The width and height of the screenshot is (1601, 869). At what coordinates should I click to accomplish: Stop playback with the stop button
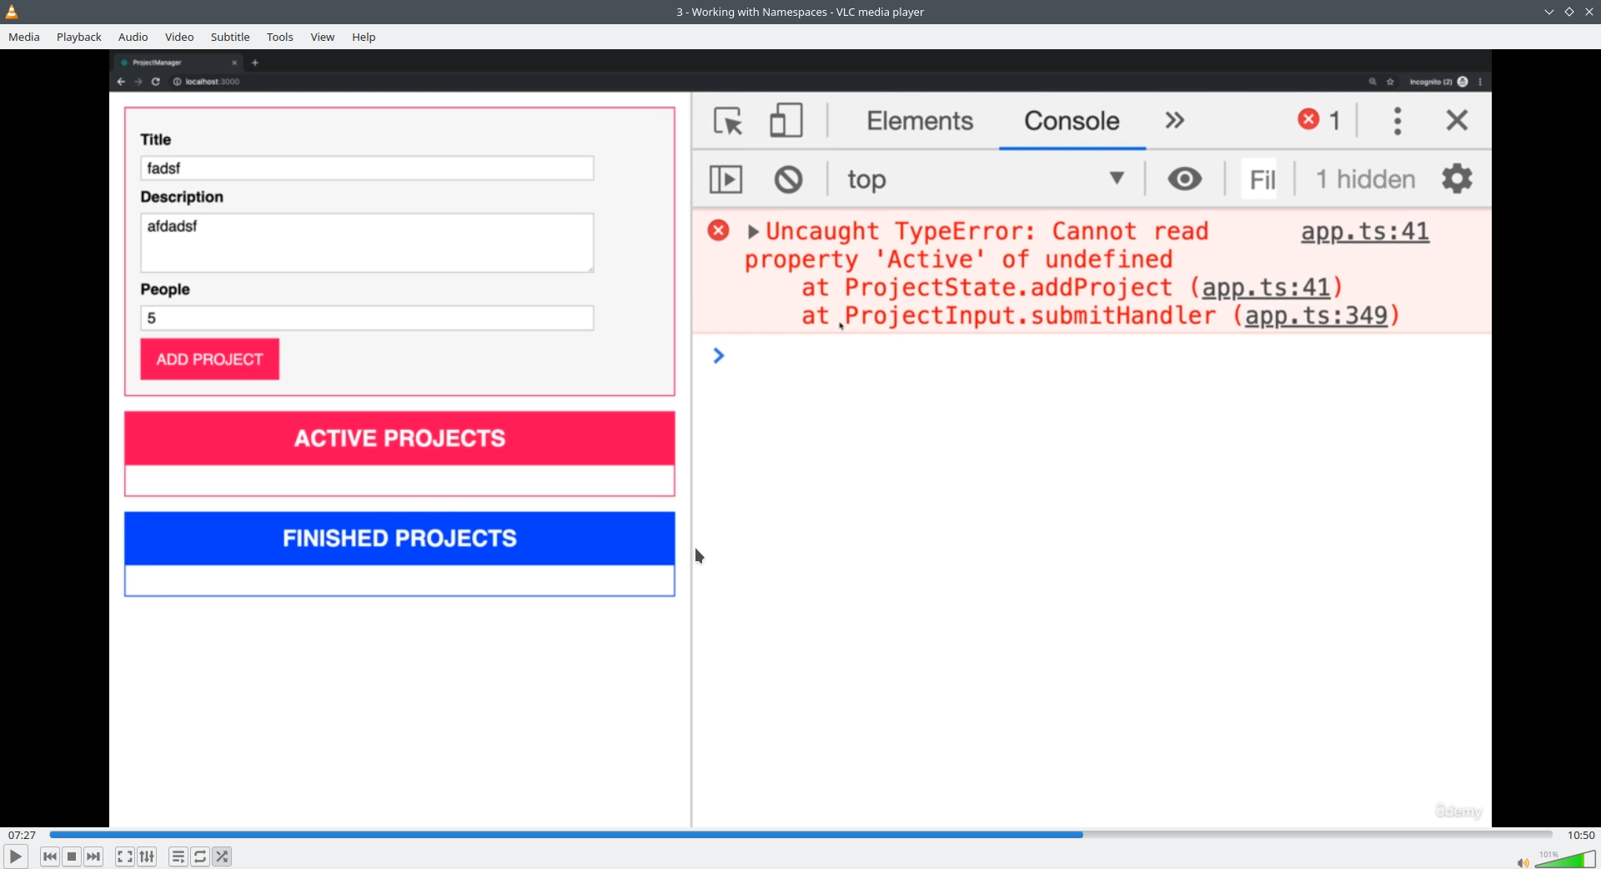click(x=72, y=856)
